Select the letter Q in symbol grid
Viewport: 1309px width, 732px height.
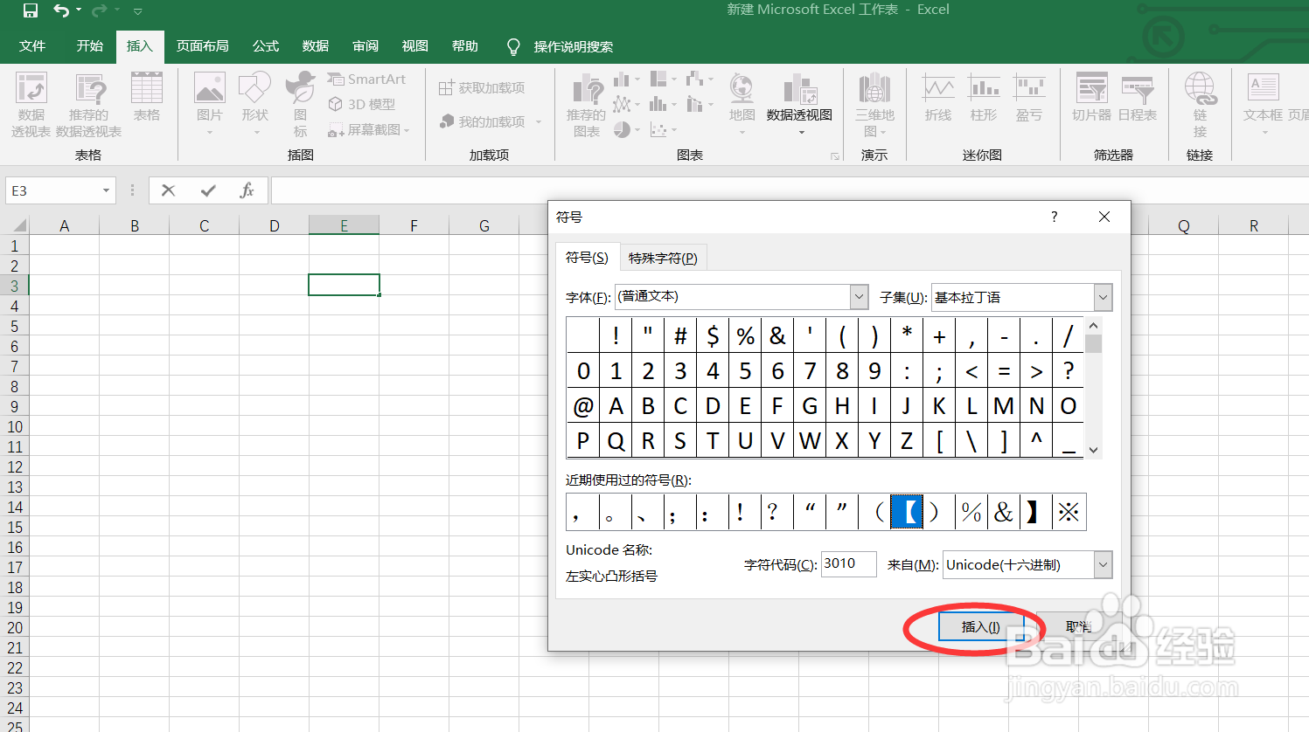(616, 441)
